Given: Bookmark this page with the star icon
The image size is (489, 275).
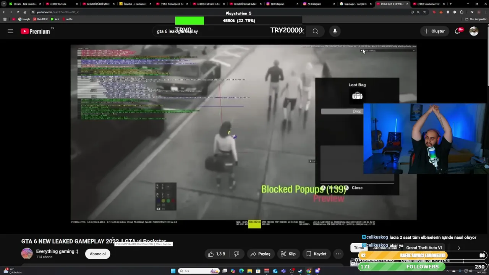Looking at the screenshot, I should click(424, 12).
